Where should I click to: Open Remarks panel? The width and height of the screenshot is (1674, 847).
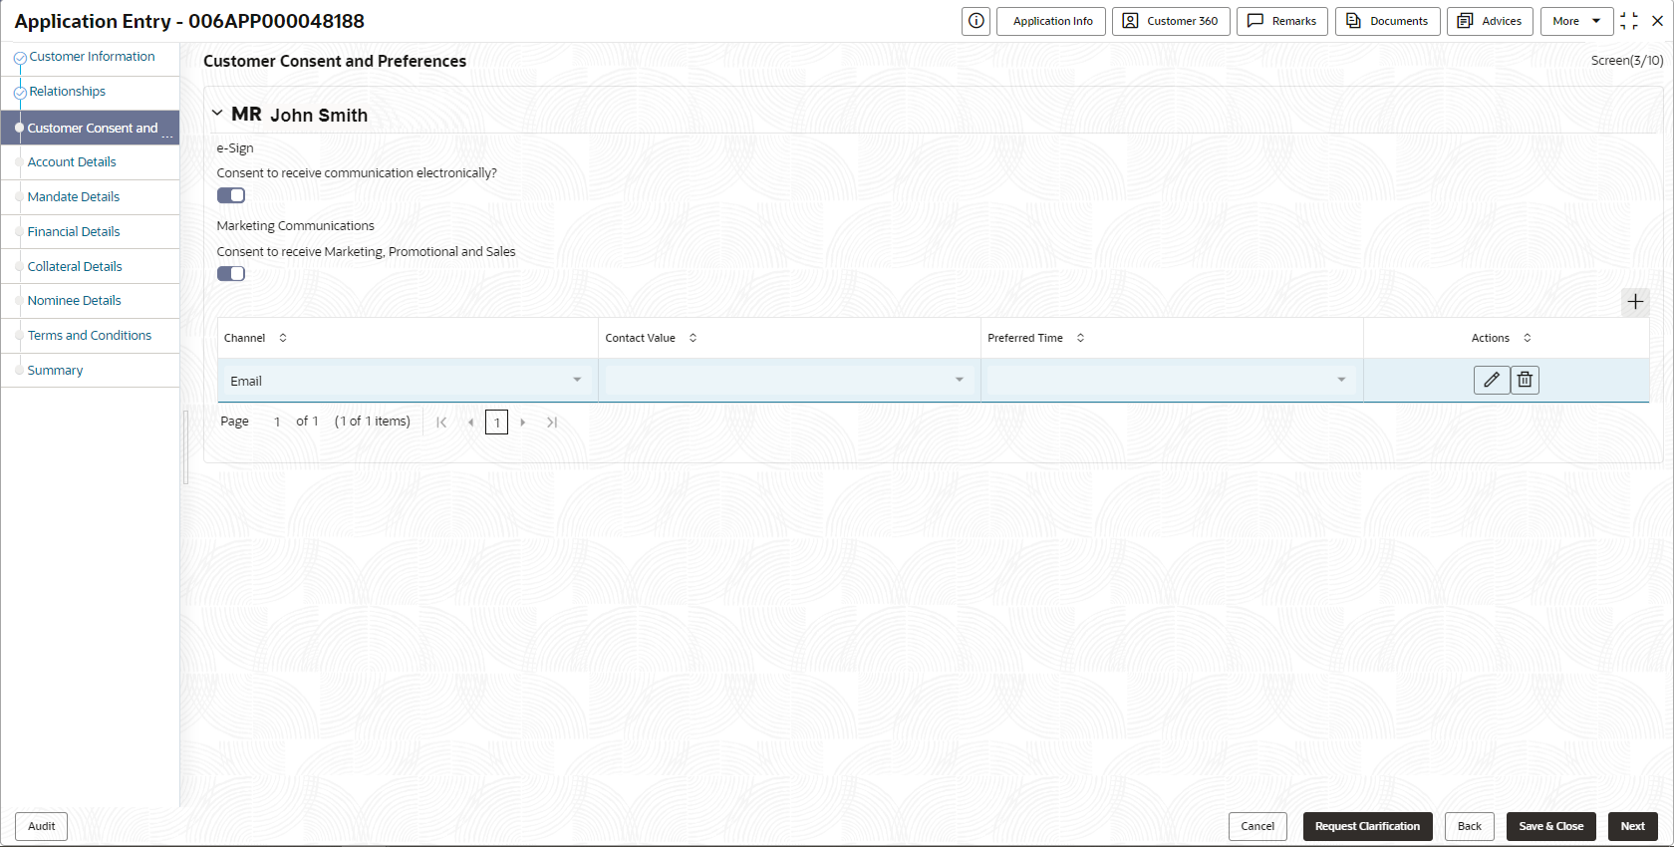tap(1282, 21)
